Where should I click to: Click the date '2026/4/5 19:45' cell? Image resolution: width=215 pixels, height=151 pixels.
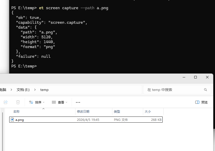(88, 120)
